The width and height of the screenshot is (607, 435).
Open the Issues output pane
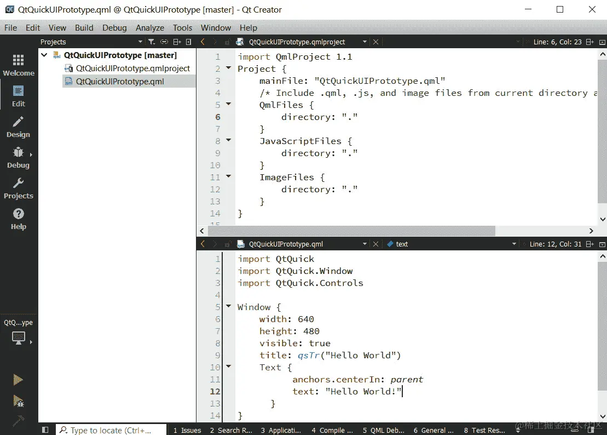click(x=187, y=430)
